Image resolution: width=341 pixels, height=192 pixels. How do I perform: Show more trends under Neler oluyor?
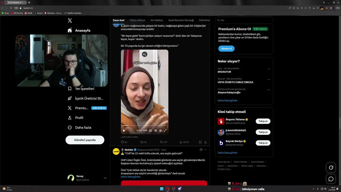click(x=228, y=101)
